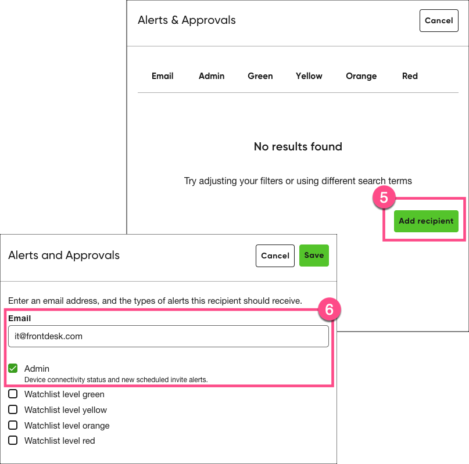The width and height of the screenshot is (469, 464).
Task: Click the Add recipient button
Action: point(426,221)
